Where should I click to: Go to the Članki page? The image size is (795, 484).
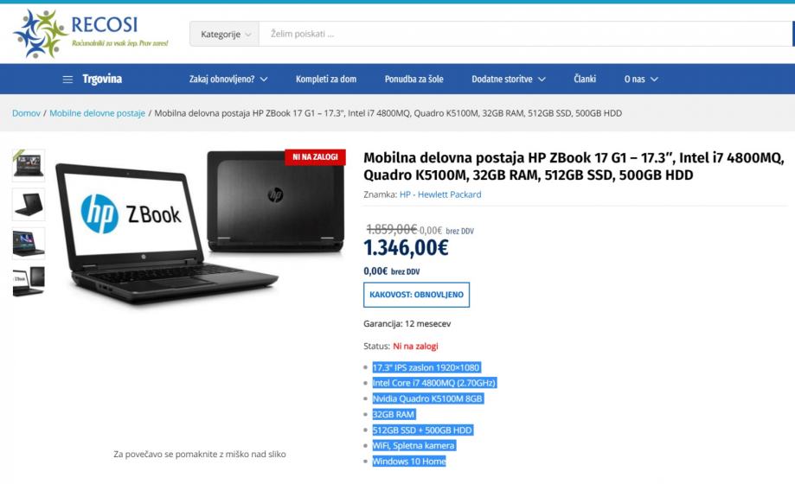point(585,79)
